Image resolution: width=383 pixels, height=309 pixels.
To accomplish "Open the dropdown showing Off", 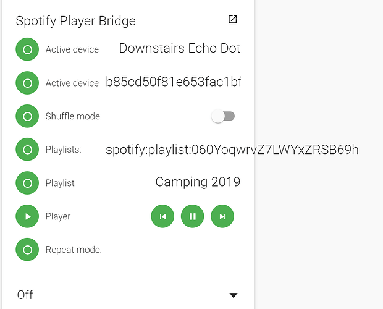I will pyautogui.click(x=124, y=295).
